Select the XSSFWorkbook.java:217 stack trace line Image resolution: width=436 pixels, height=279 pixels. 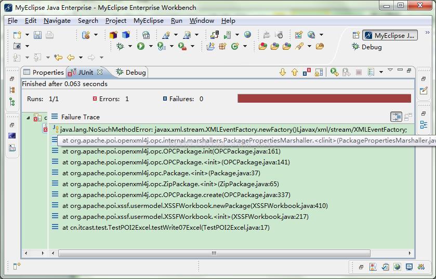pyautogui.click(x=185, y=217)
